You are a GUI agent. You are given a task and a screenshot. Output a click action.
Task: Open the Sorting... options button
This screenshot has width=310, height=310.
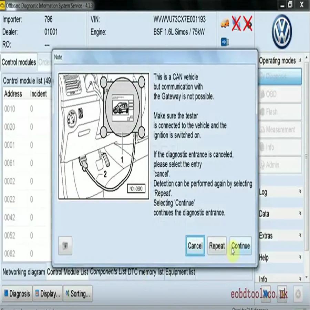[x=78, y=293]
